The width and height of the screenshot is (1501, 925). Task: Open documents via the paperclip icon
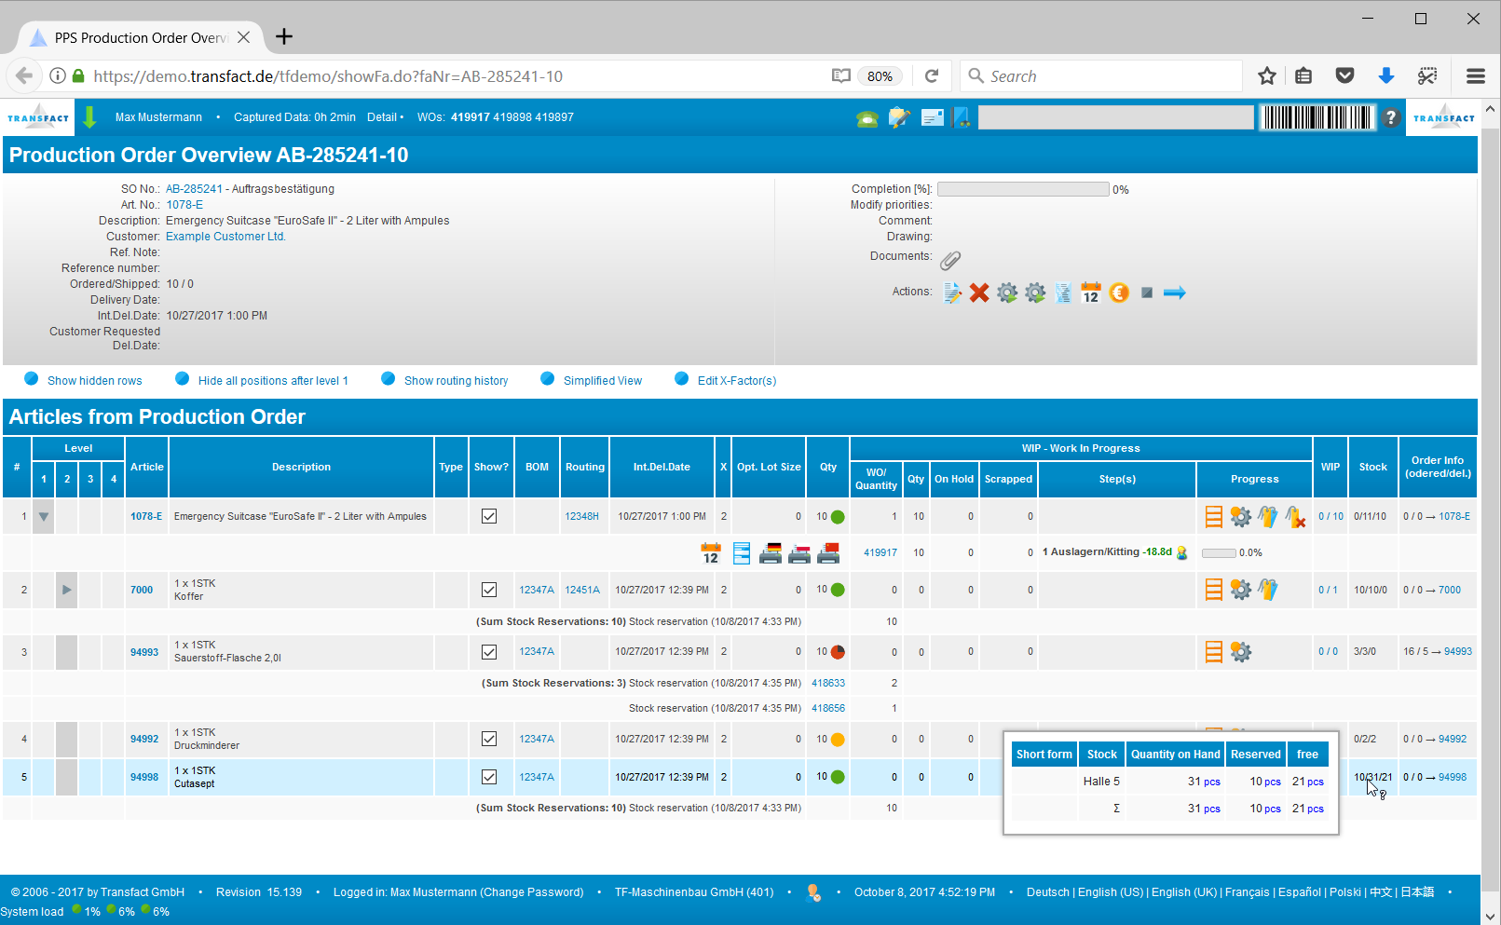coord(950,260)
